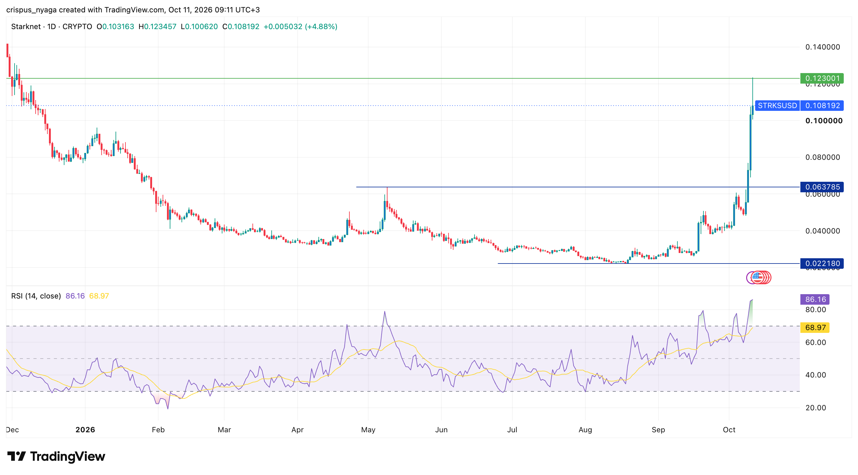This screenshot has height=475, width=858.
Task: Click the Aug label on time axis
Action: point(585,430)
